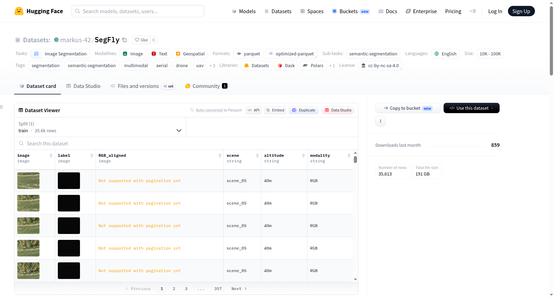Click the heart like button

point(141,40)
